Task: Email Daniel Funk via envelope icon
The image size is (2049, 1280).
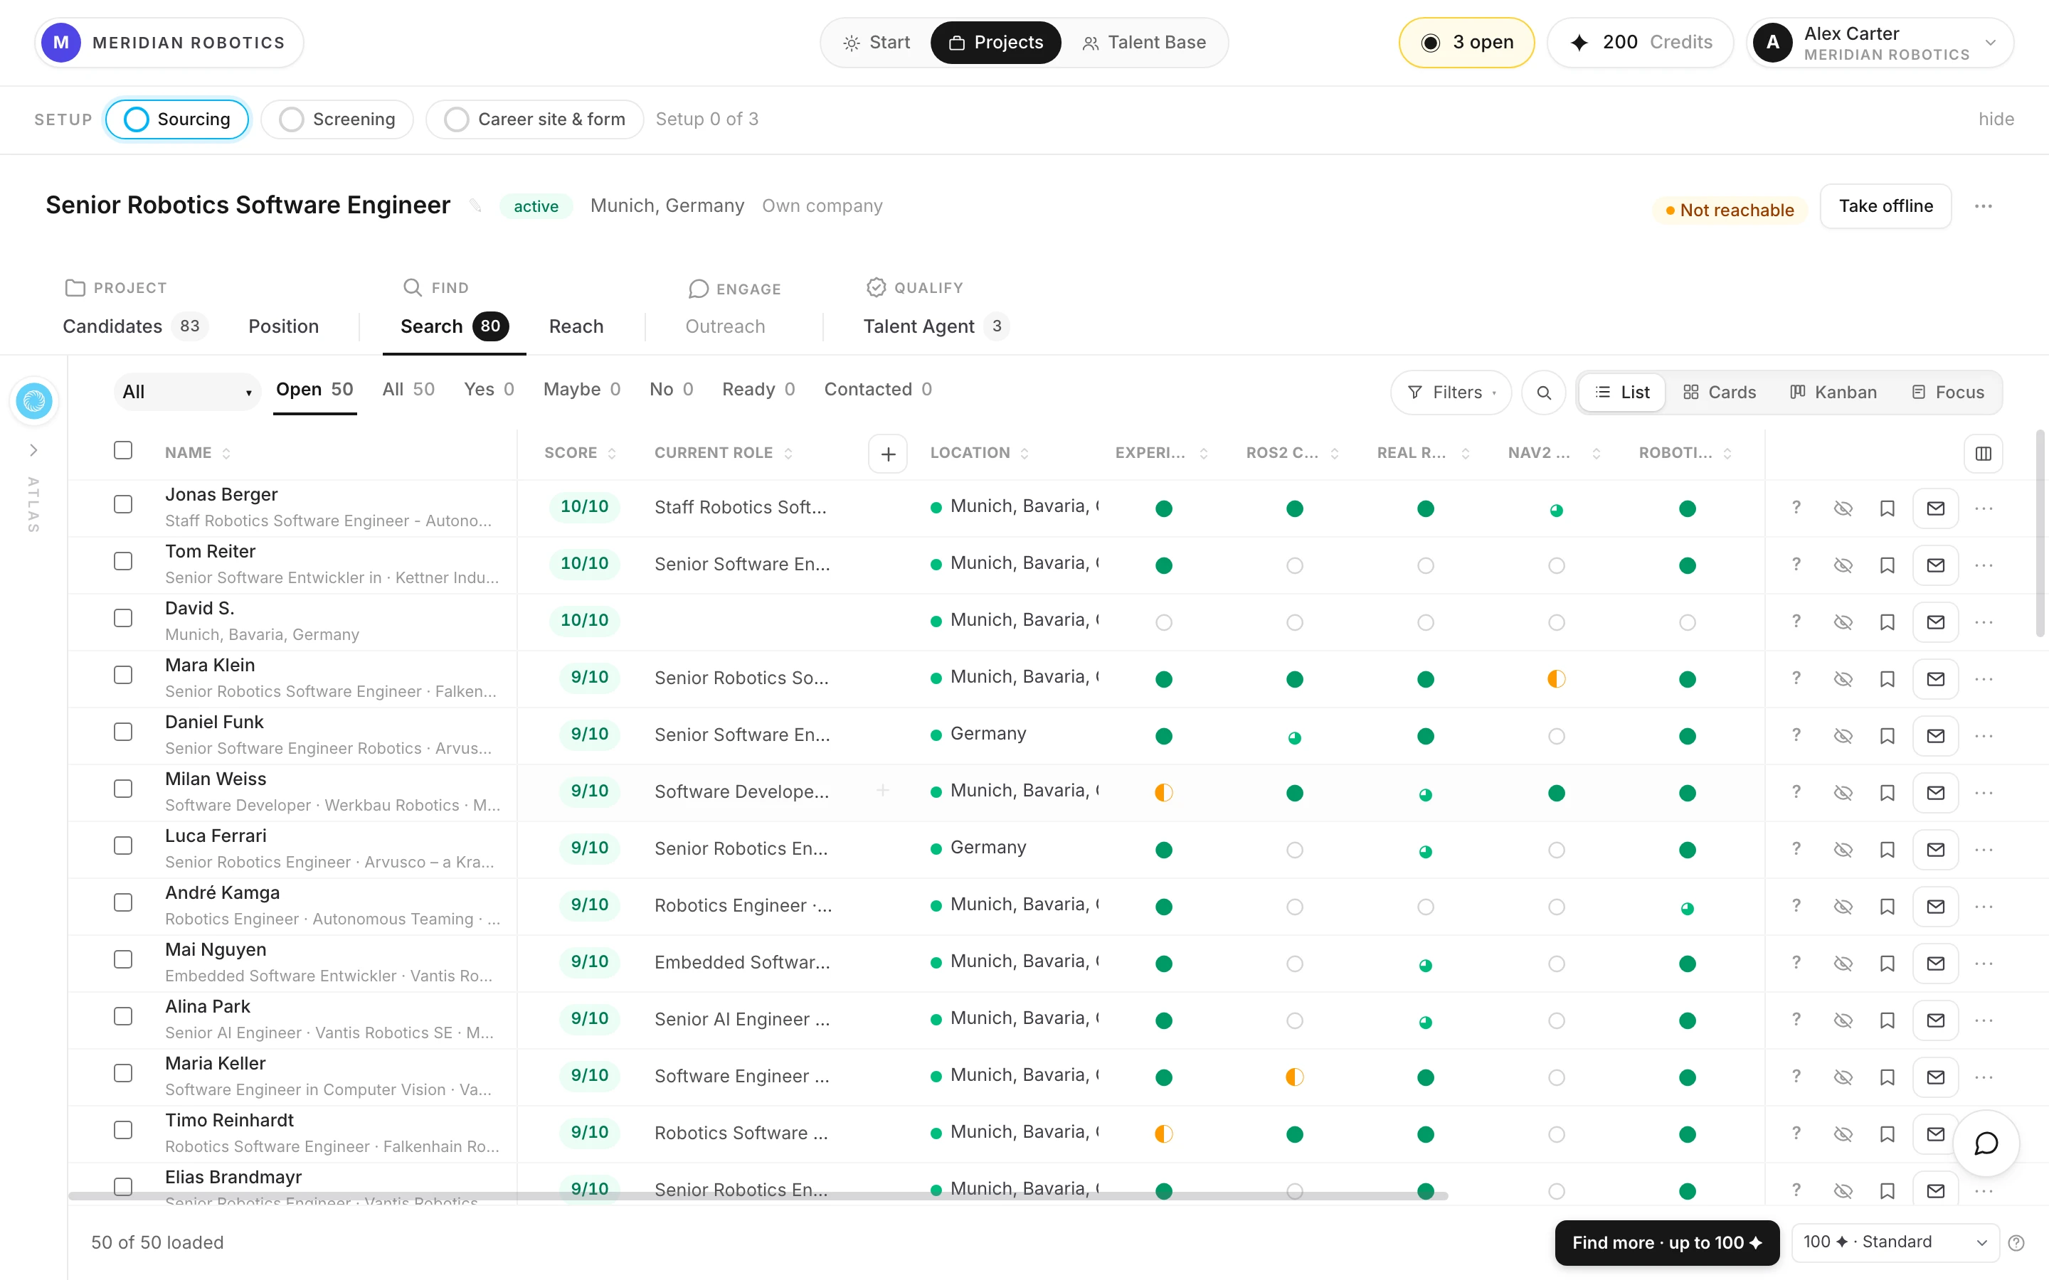Action: (1936, 736)
